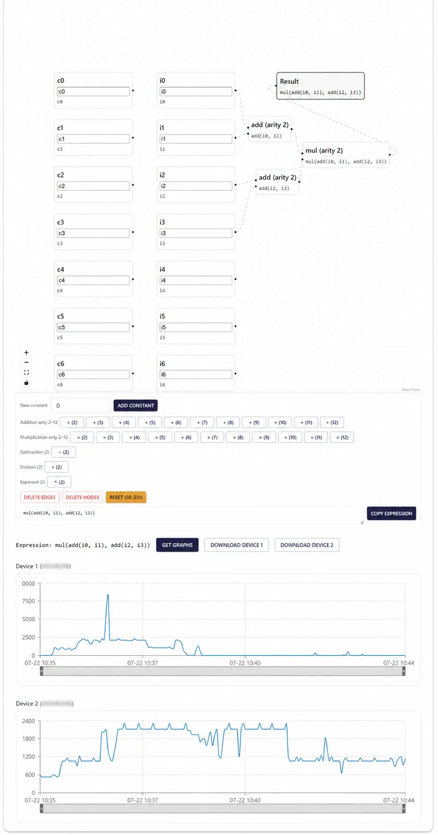Click the c6 node input field
Viewport: 438px width, 835px height.
click(93, 375)
